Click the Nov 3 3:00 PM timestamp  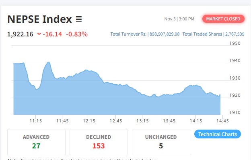[x=179, y=19]
